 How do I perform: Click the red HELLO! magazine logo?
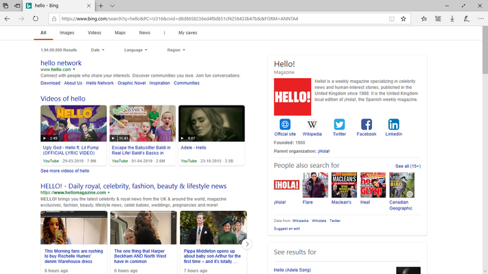pos(292,97)
